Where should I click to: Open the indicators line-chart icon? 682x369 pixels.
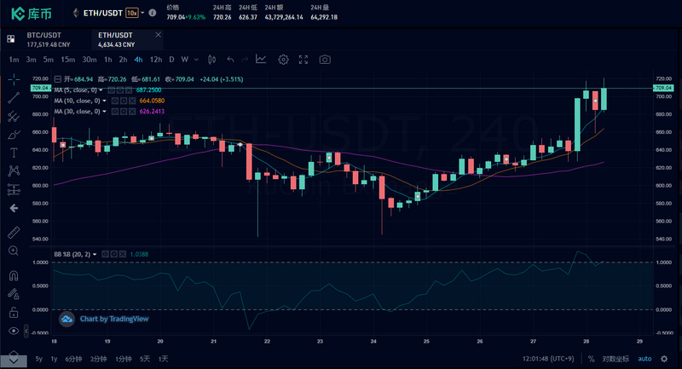click(x=261, y=59)
